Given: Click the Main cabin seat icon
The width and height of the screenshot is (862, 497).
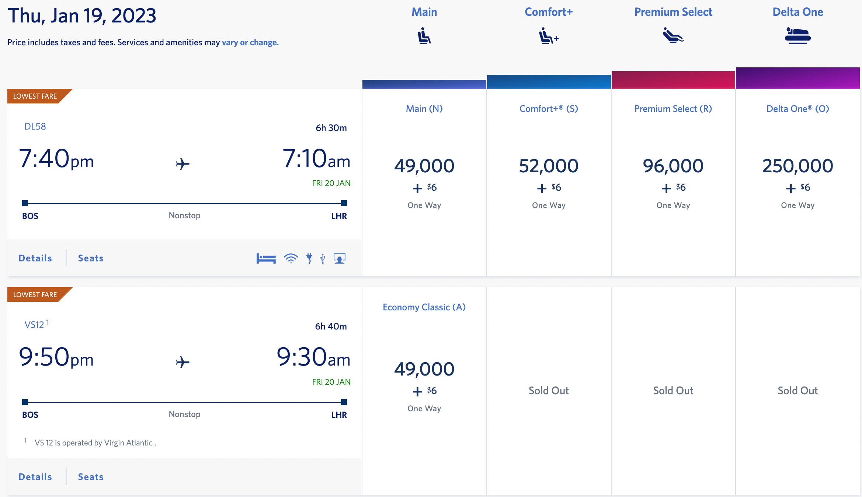Looking at the screenshot, I should coord(424,35).
